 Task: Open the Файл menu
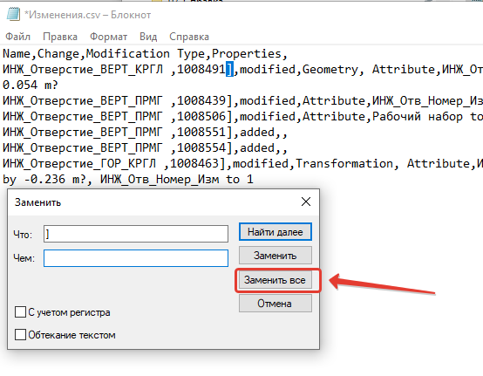coord(17,37)
